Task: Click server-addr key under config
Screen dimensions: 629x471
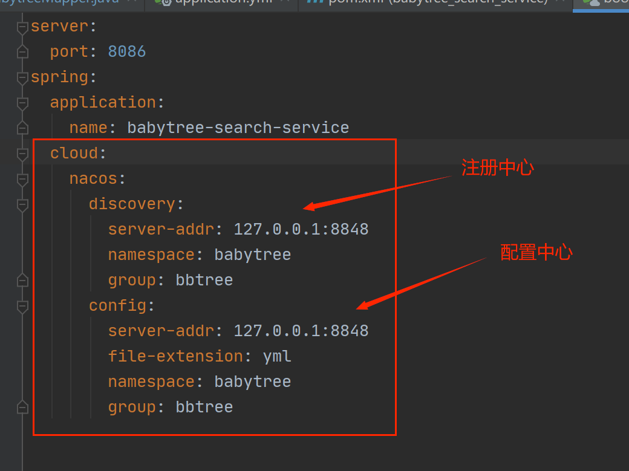Action: click(x=161, y=331)
